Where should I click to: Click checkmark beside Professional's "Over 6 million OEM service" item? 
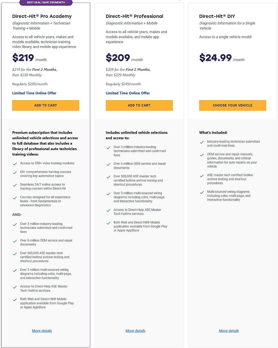click(109, 164)
